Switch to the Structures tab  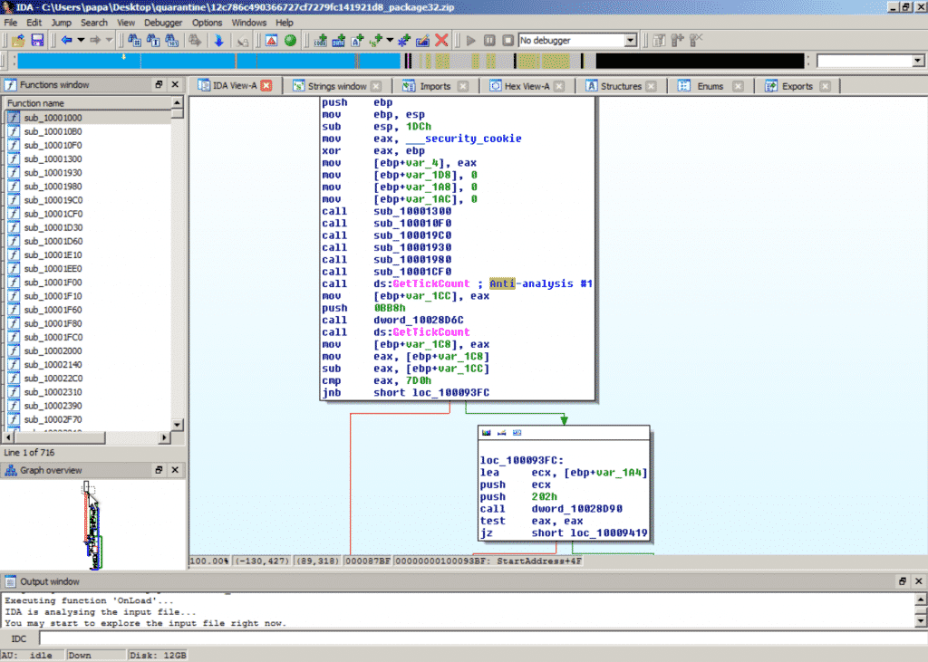621,86
